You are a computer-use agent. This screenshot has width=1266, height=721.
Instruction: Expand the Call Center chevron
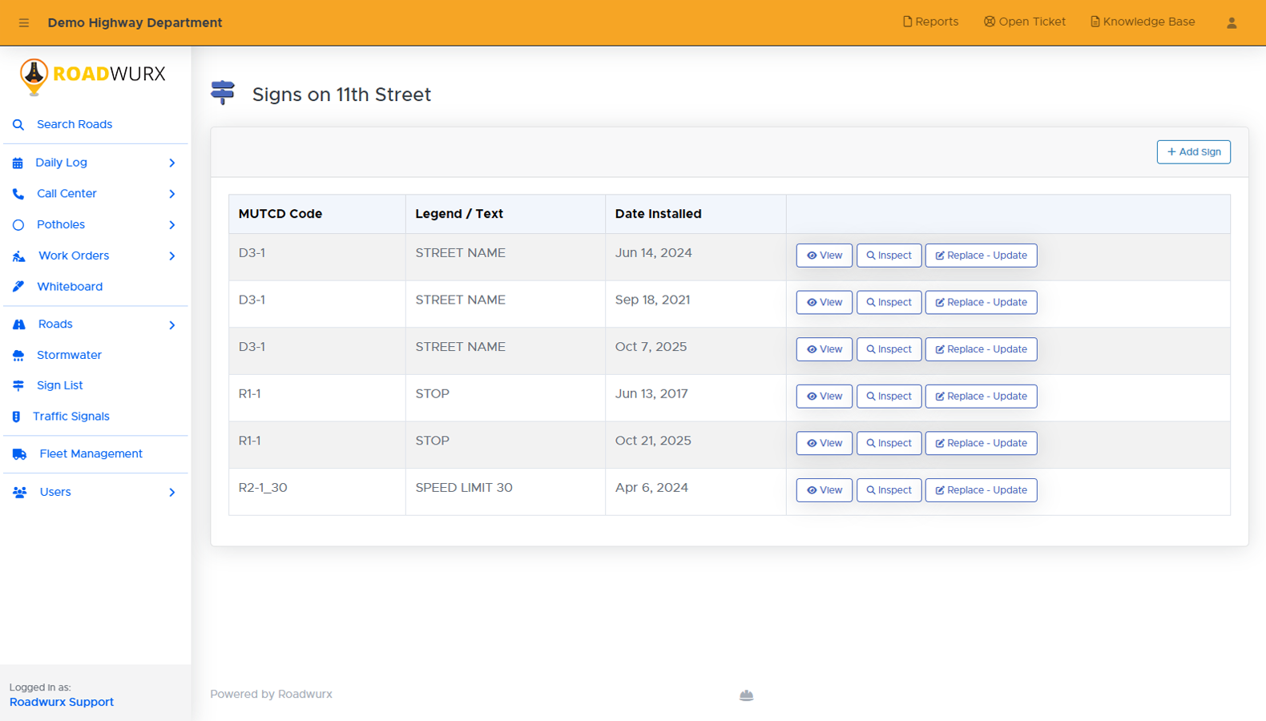tap(171, 194)
